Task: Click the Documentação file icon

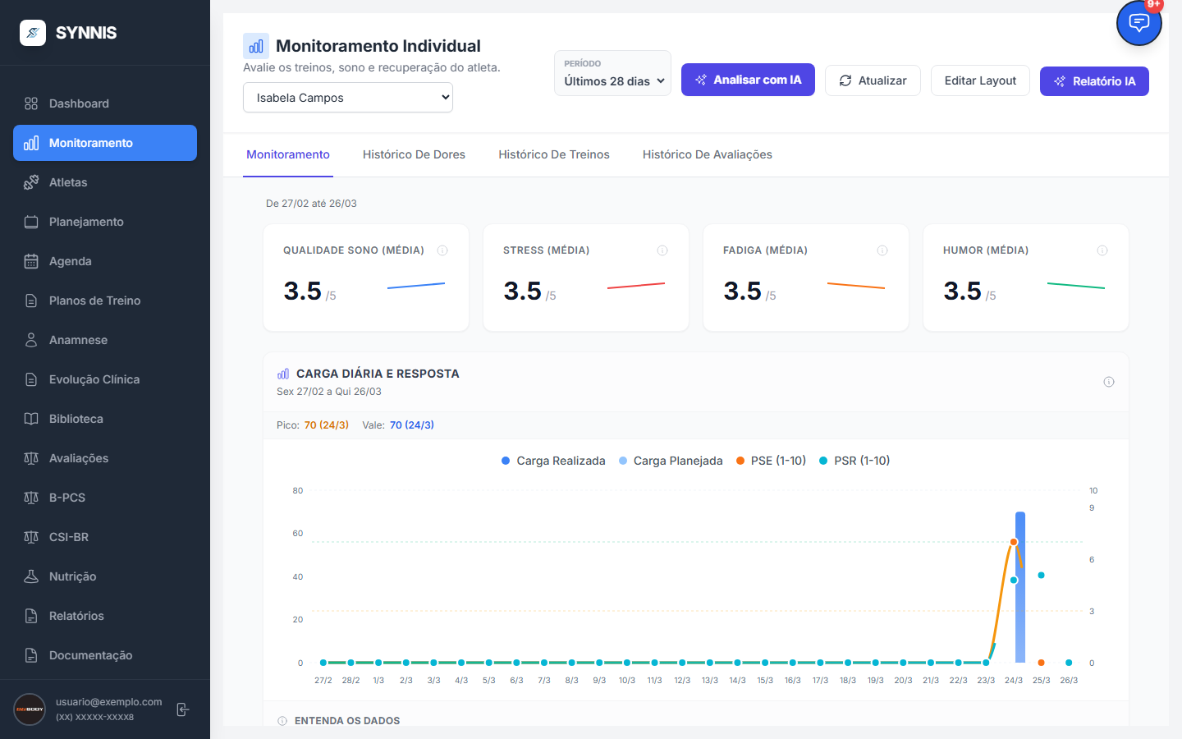Action: tap(31, 655)
